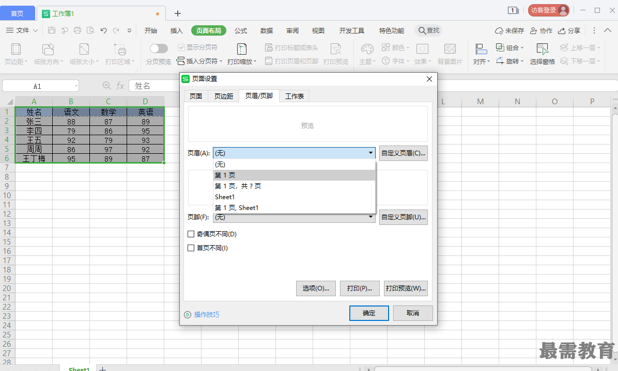Open the 对齐 align tool

[481, 54]
